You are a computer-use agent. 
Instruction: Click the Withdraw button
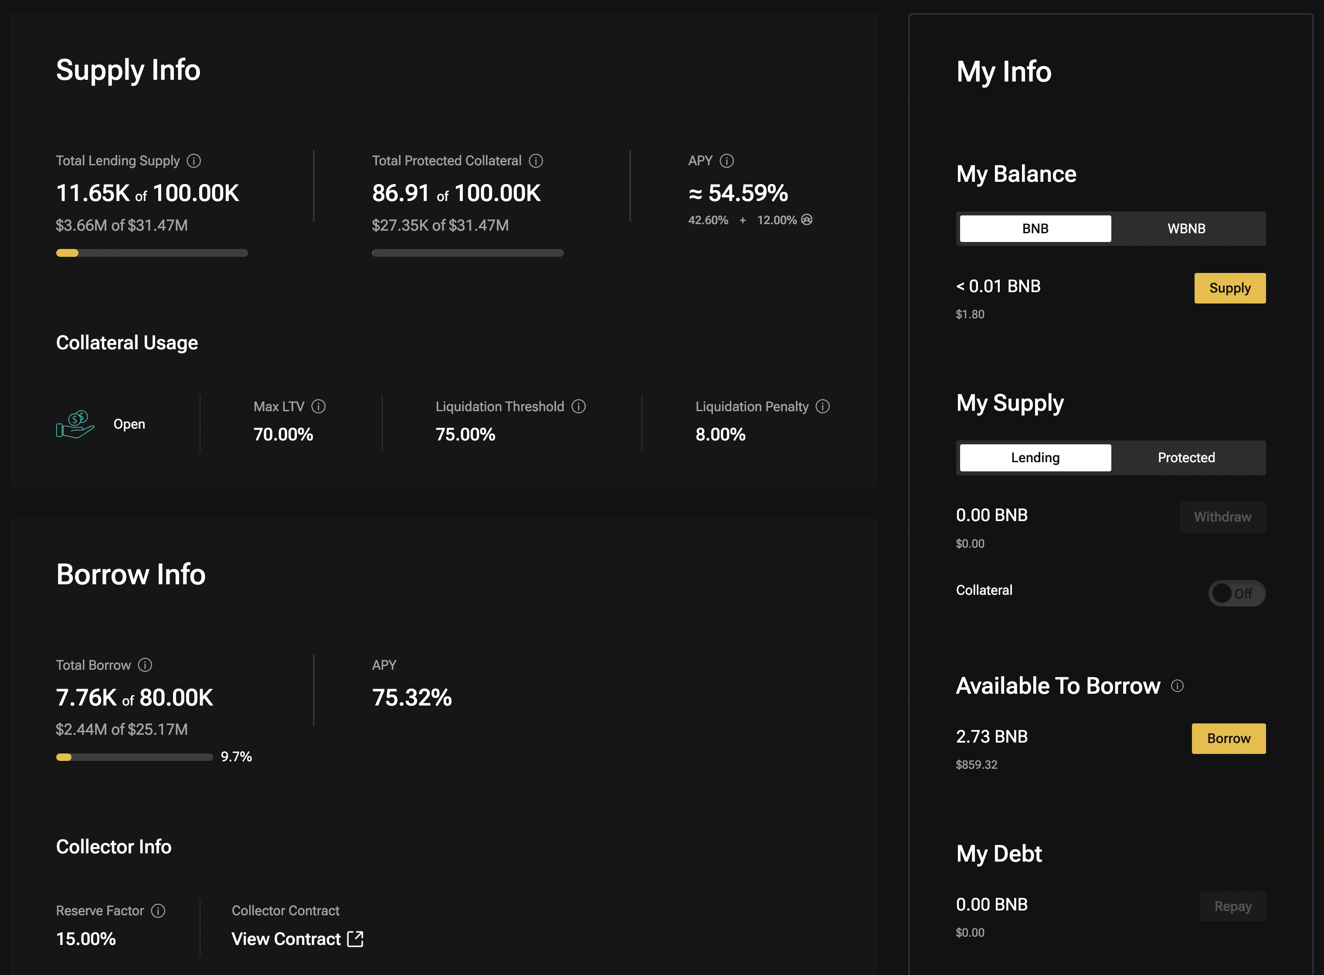coord(1222,517)
